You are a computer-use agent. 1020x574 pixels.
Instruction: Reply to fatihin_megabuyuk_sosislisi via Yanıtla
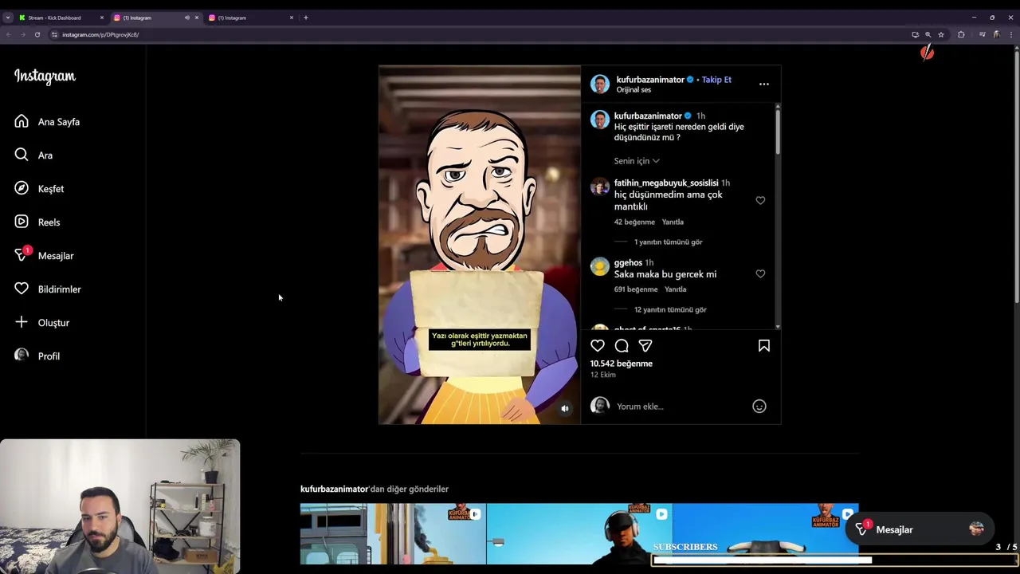pos(673,222)
